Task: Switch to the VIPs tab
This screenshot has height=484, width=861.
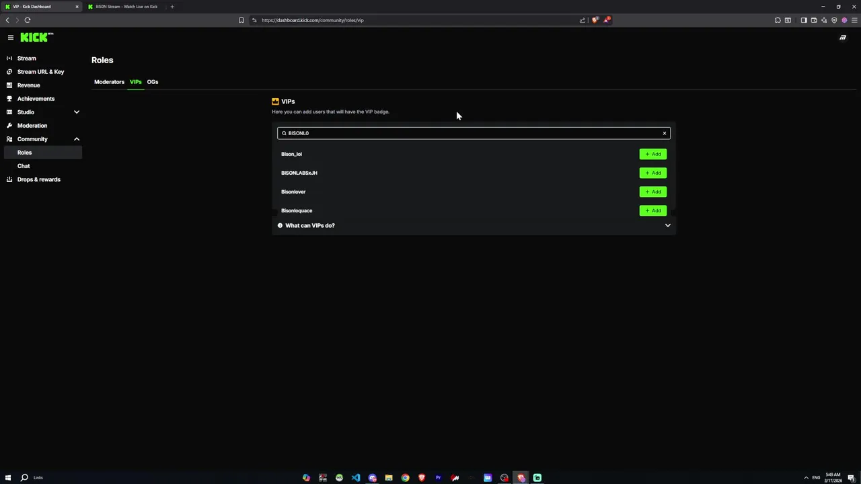Action: [x=135, y=82]
